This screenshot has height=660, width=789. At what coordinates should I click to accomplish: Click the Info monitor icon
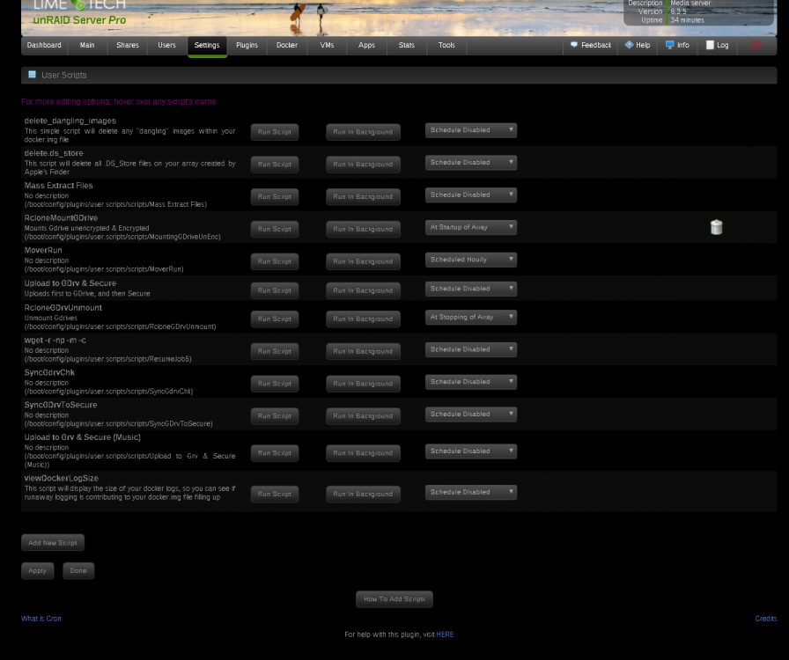[x=670, y=45]
